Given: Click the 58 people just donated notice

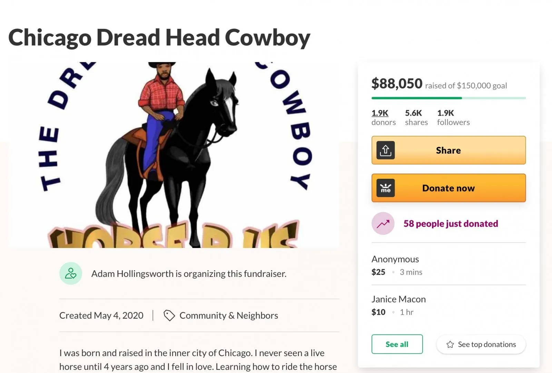Looking at the screenshot, I should 451,224.
